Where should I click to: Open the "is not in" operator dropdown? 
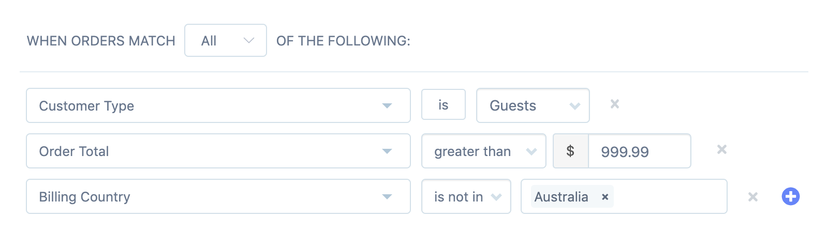[466, 196]
